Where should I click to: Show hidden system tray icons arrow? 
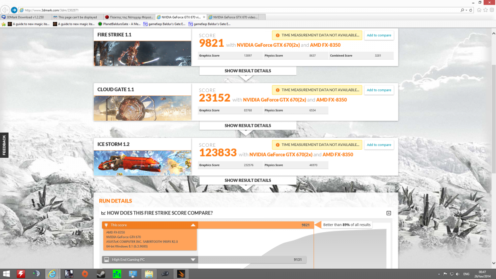(439, 274)
